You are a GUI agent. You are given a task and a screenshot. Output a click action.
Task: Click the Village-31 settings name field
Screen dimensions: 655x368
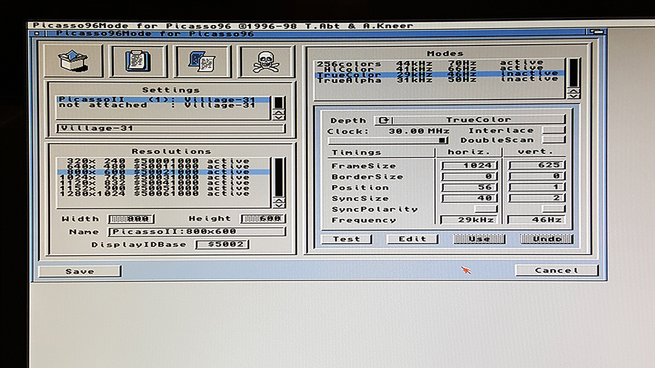tap(171, 128)
